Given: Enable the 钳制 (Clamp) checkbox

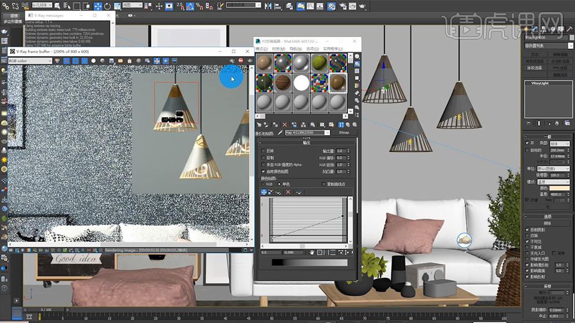Looking at the screenshot, I should pyautogui.click(x=263, y=158).
